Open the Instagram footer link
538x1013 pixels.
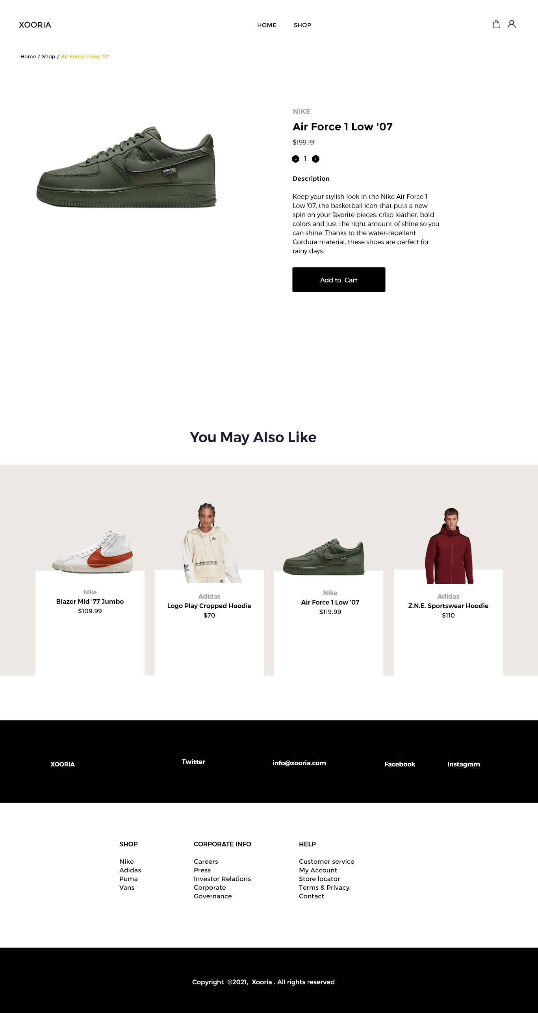click(464, 764)
